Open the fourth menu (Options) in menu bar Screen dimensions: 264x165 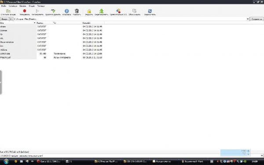(x=32, y=6)
